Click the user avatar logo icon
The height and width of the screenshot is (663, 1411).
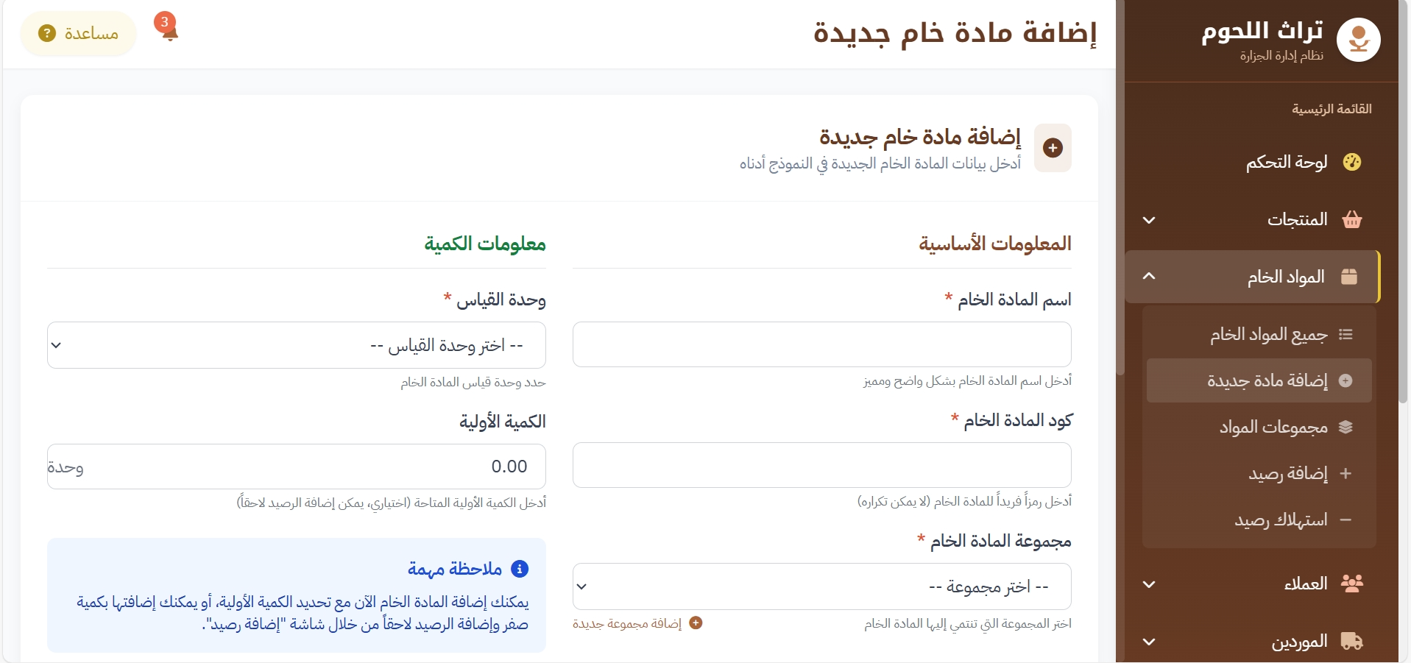click(1358, 40)
